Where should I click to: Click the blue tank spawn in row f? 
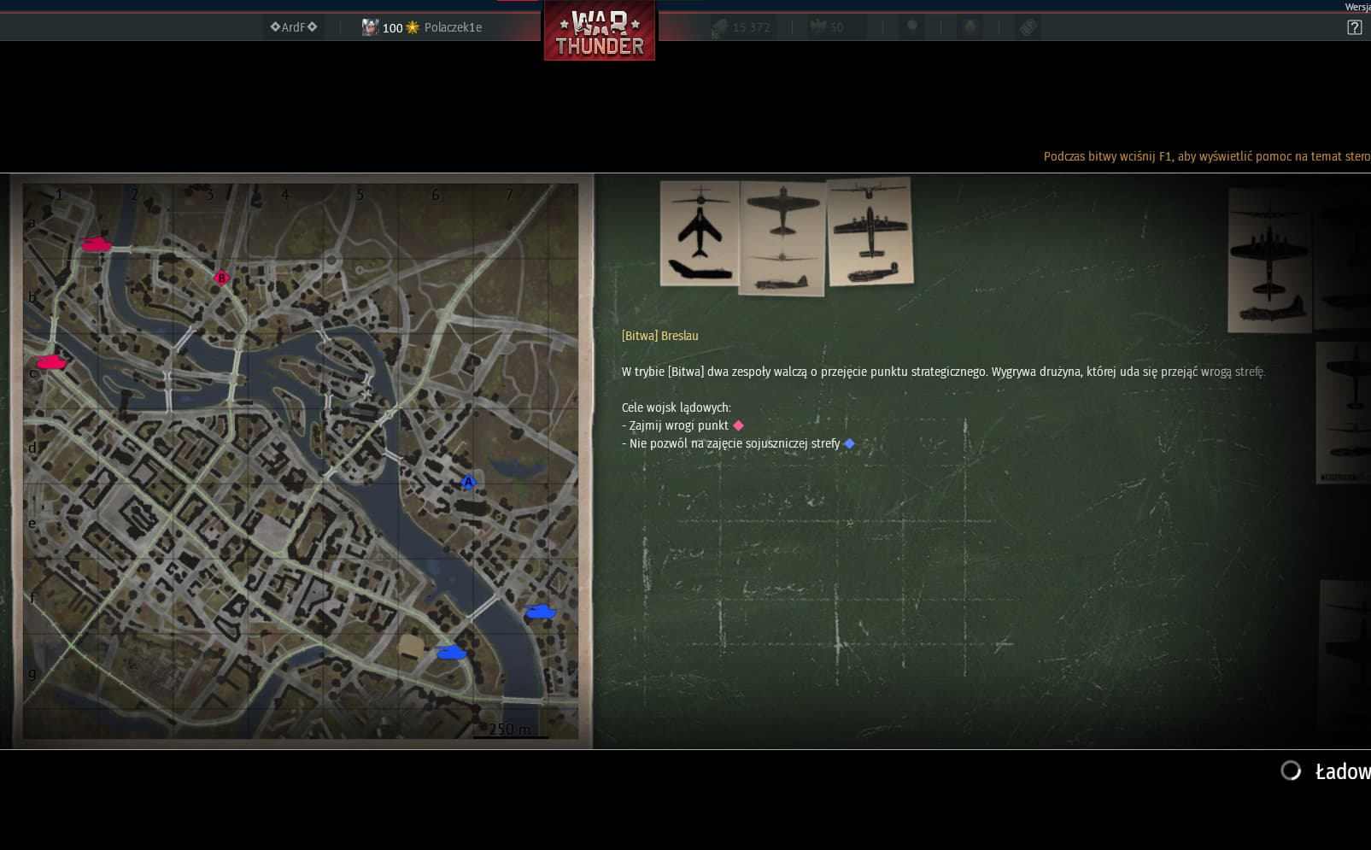click(x=540, y=612)
